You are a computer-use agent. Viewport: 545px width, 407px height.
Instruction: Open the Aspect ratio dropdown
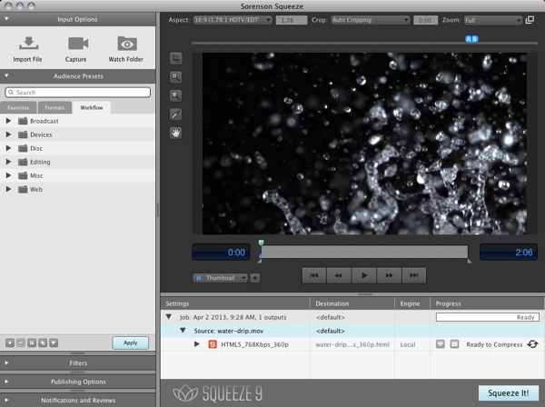(x=232, y=19)
